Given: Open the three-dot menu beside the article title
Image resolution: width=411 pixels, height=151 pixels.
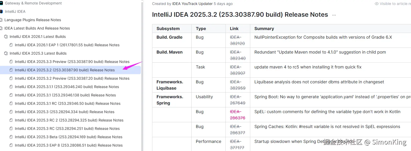Looking at the screenshot, I should click(334, 15).
